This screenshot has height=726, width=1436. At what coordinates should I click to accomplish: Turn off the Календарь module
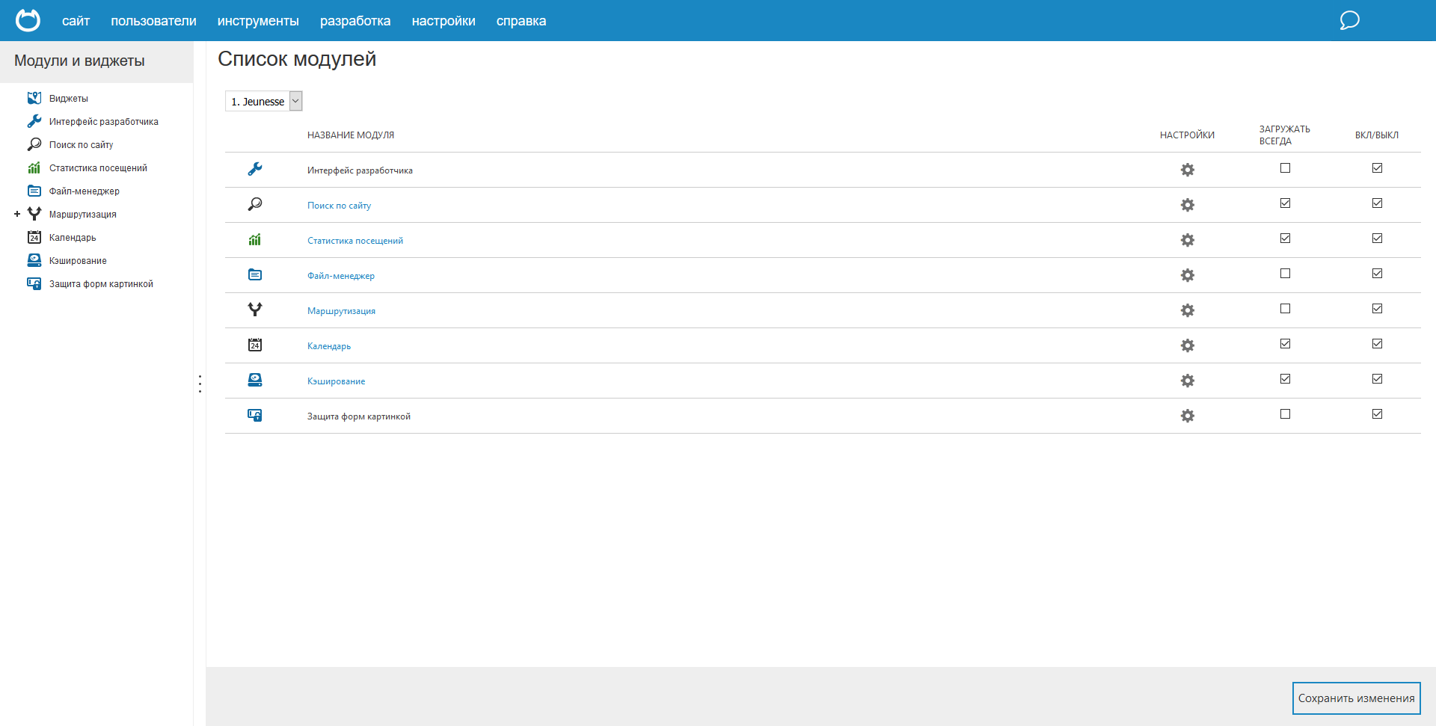click(1377, 344)
